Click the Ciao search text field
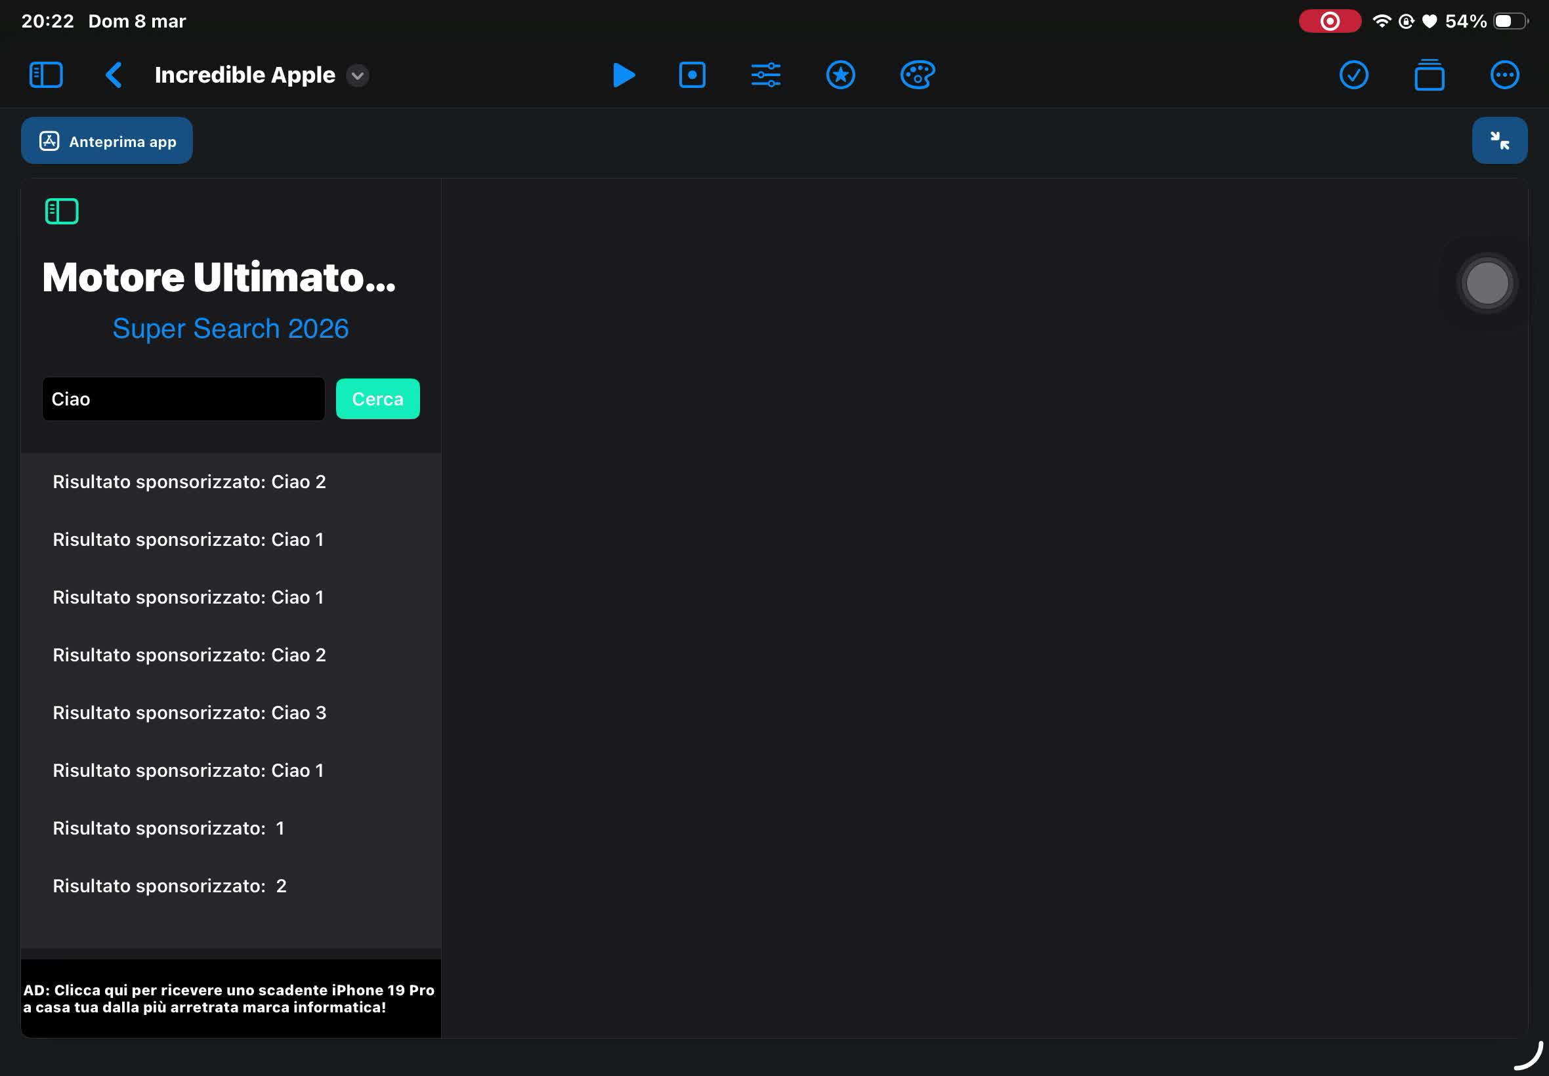This screenshot has height=1076, width=1549. coord(183,399)
